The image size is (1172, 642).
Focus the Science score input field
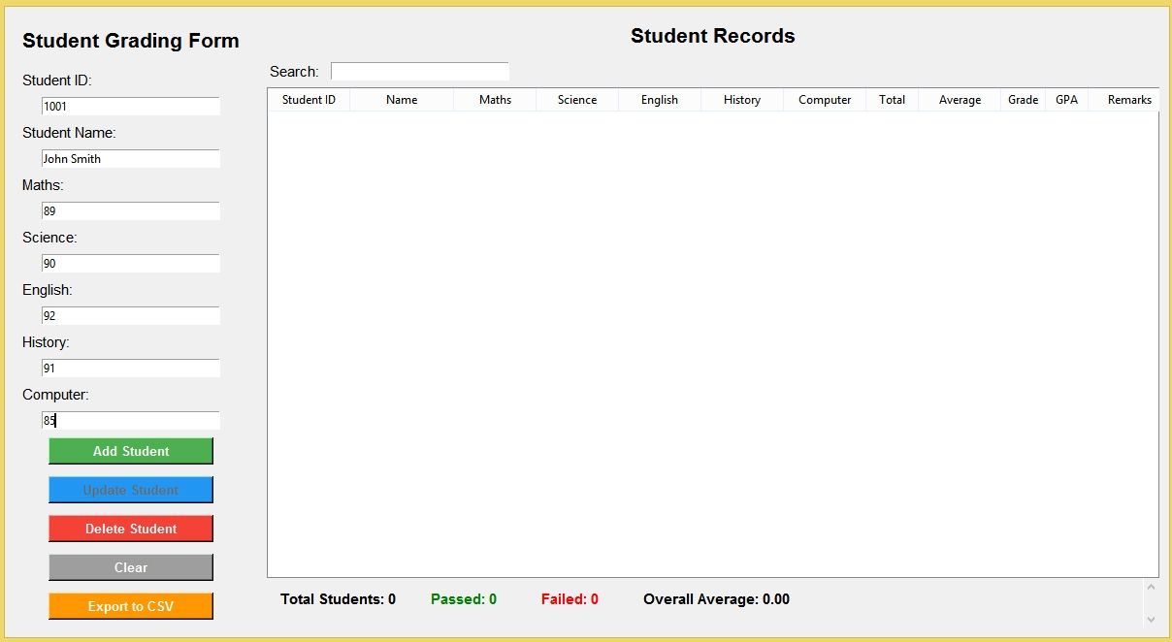131,264
